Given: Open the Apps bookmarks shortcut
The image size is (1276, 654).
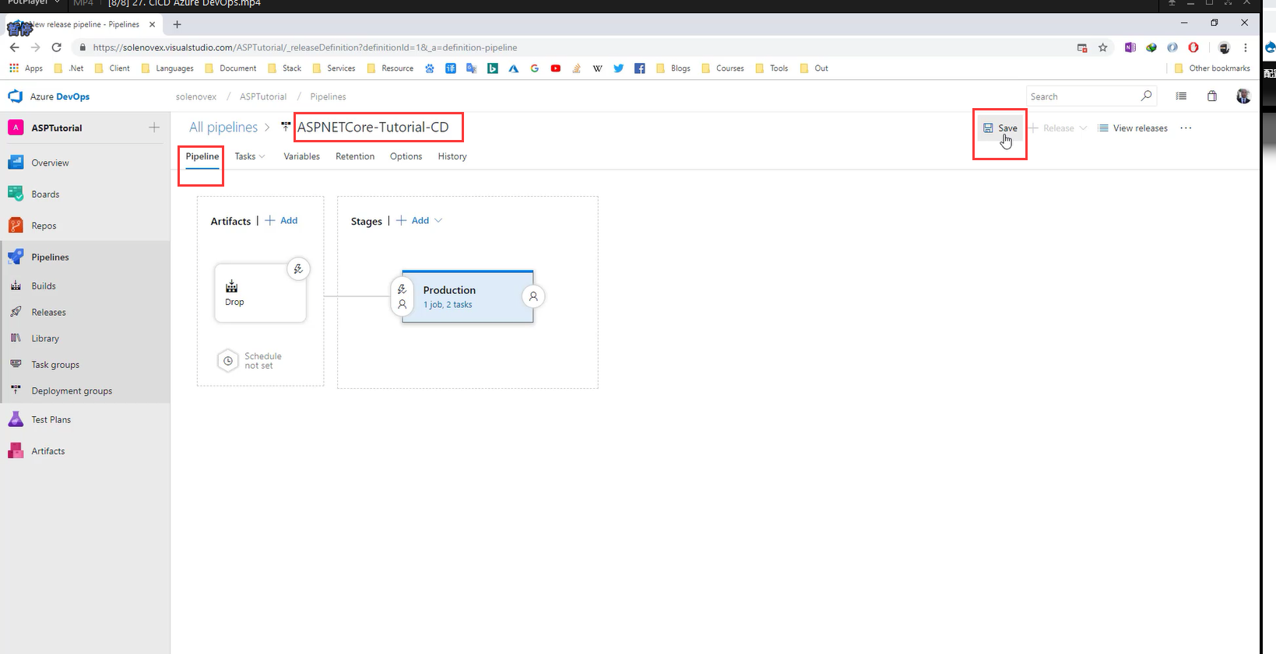Looking at the screenshot, I should click(26, 68).
